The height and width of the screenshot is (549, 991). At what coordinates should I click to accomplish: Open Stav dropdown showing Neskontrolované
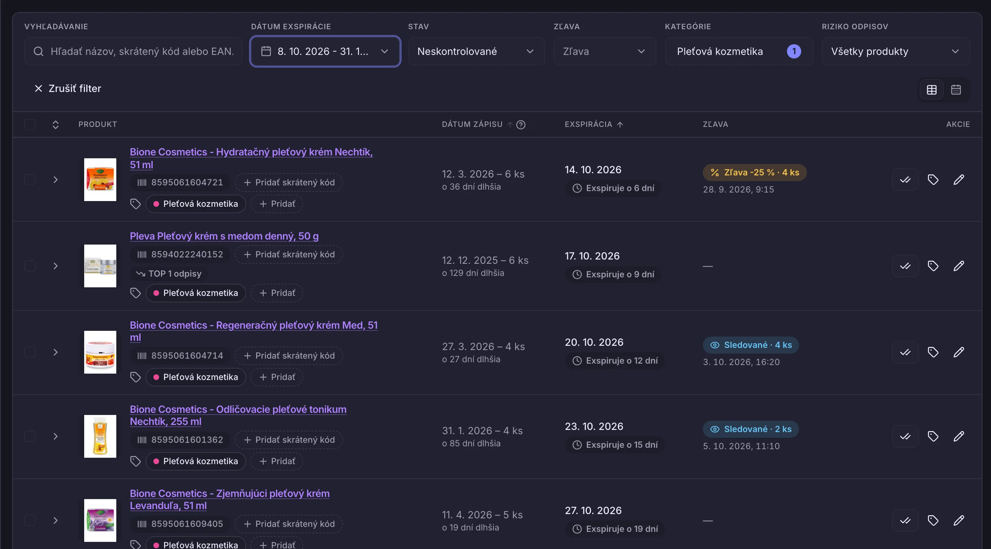(476, 51)
